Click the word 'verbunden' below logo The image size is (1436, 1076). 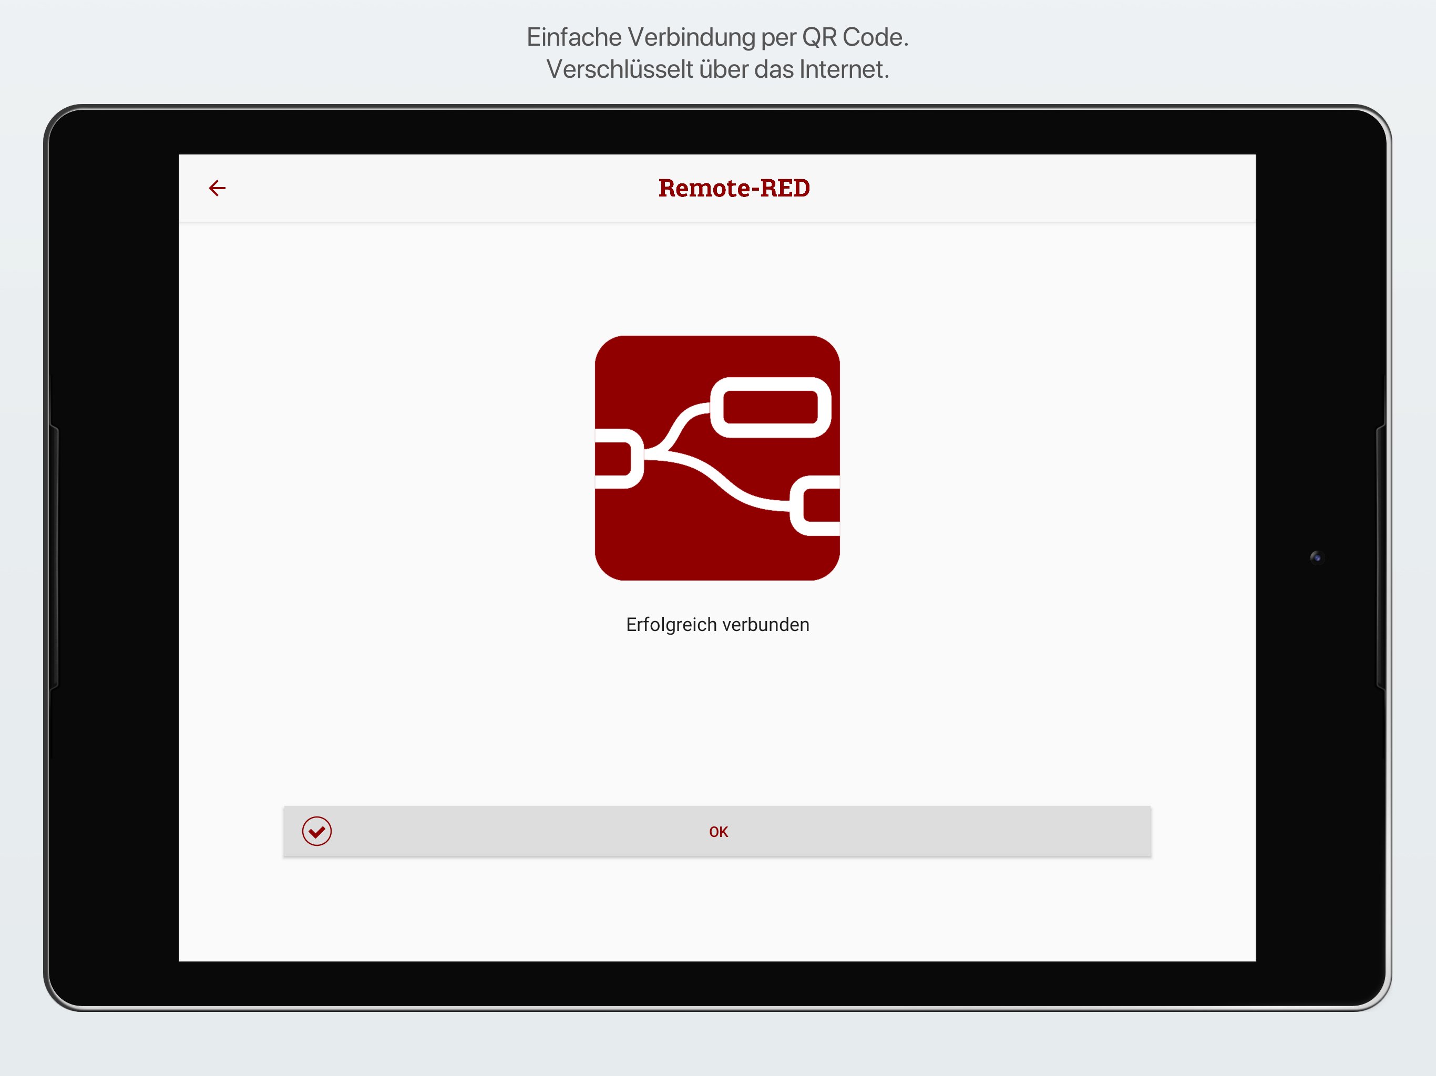765,624
